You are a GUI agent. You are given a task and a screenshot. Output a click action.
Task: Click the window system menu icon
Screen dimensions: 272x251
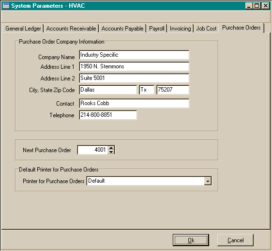click(x=6, y=6)
